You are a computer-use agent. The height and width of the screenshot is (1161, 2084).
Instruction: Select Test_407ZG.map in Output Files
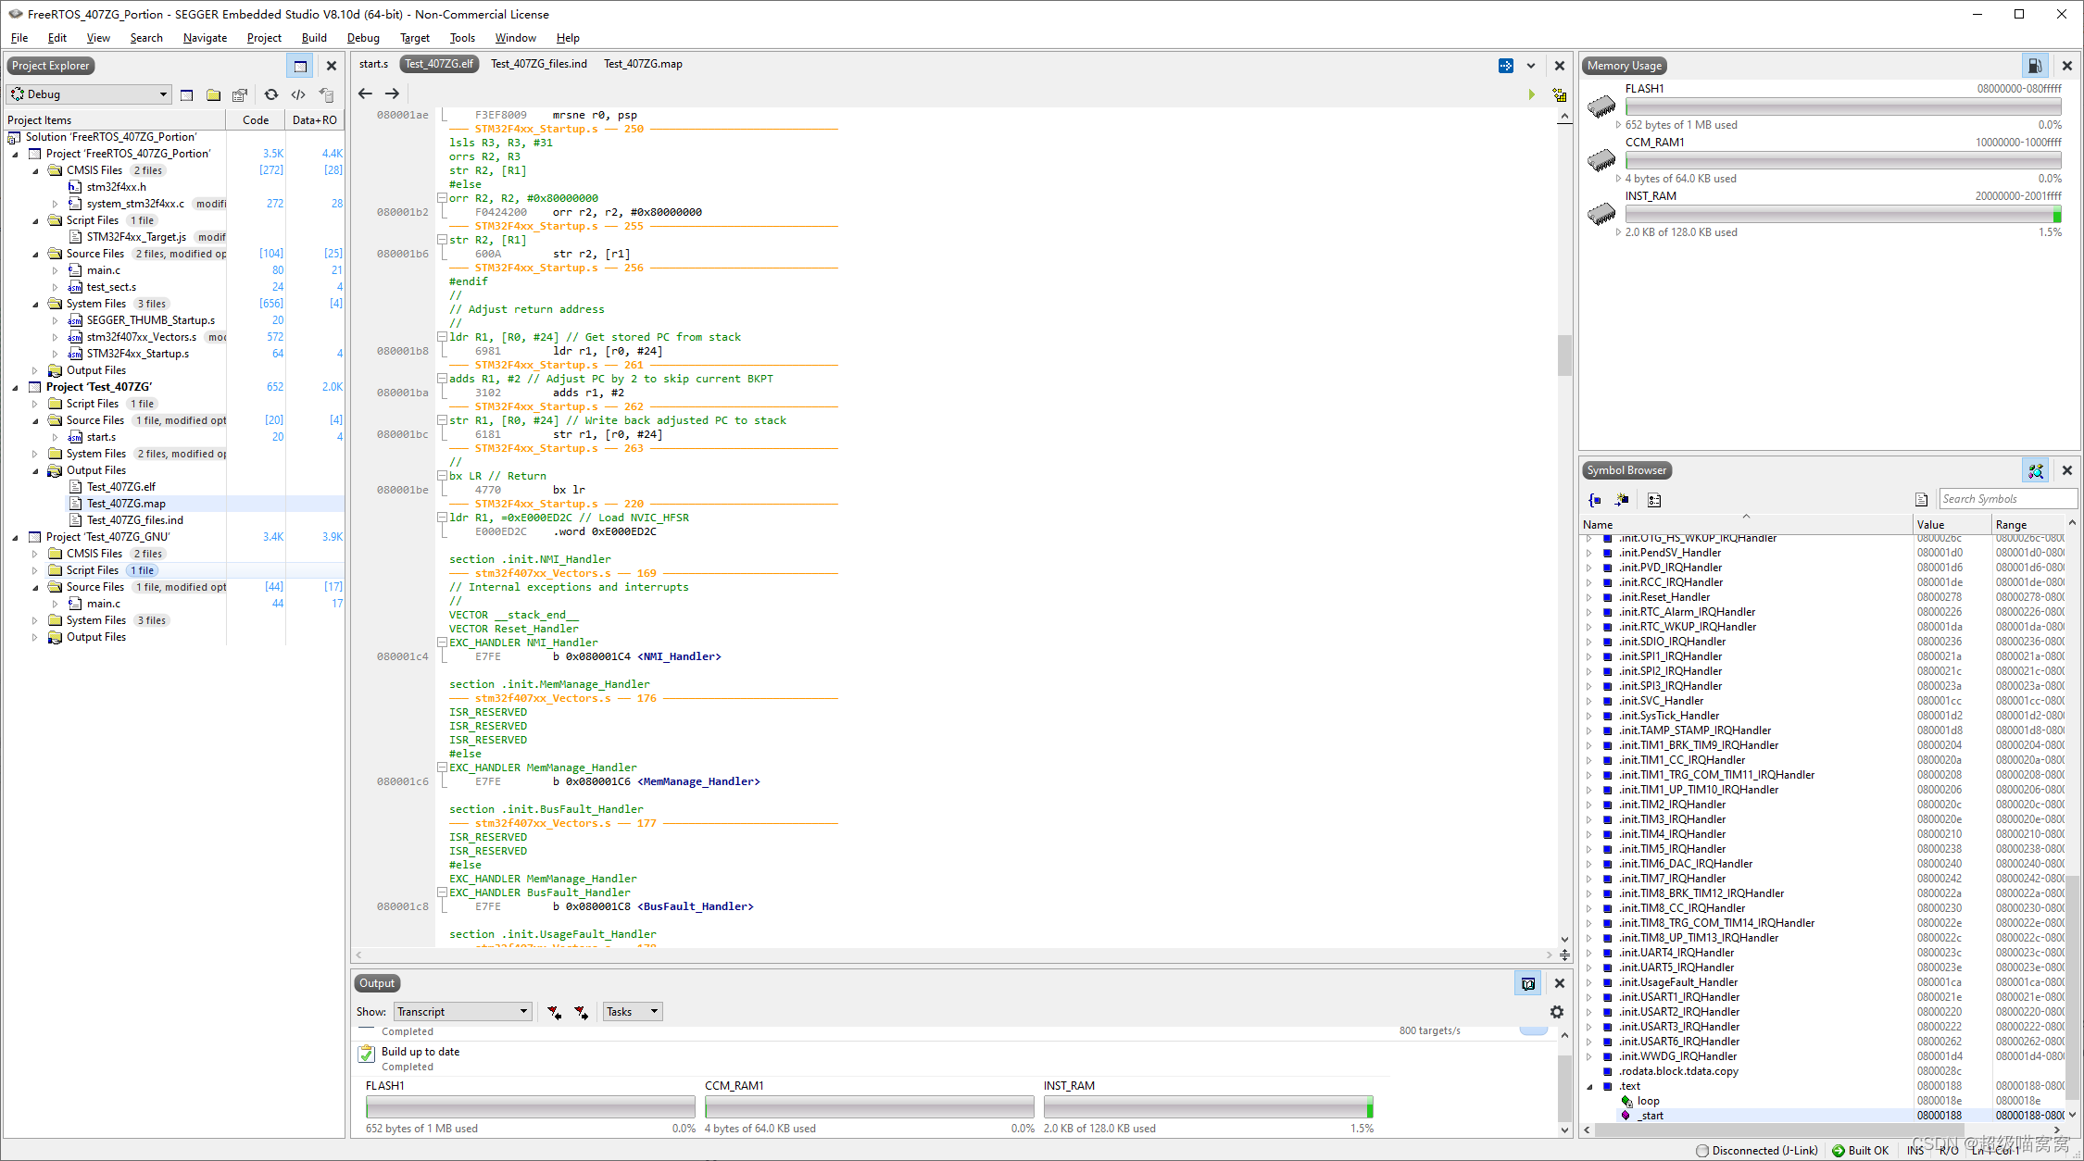point(126,504)
